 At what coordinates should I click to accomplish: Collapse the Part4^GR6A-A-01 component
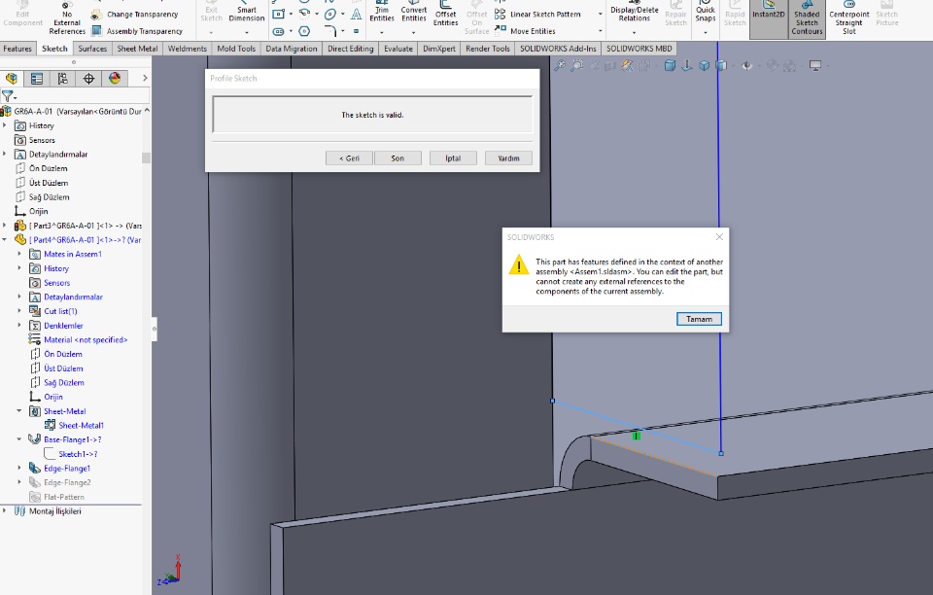5,240
